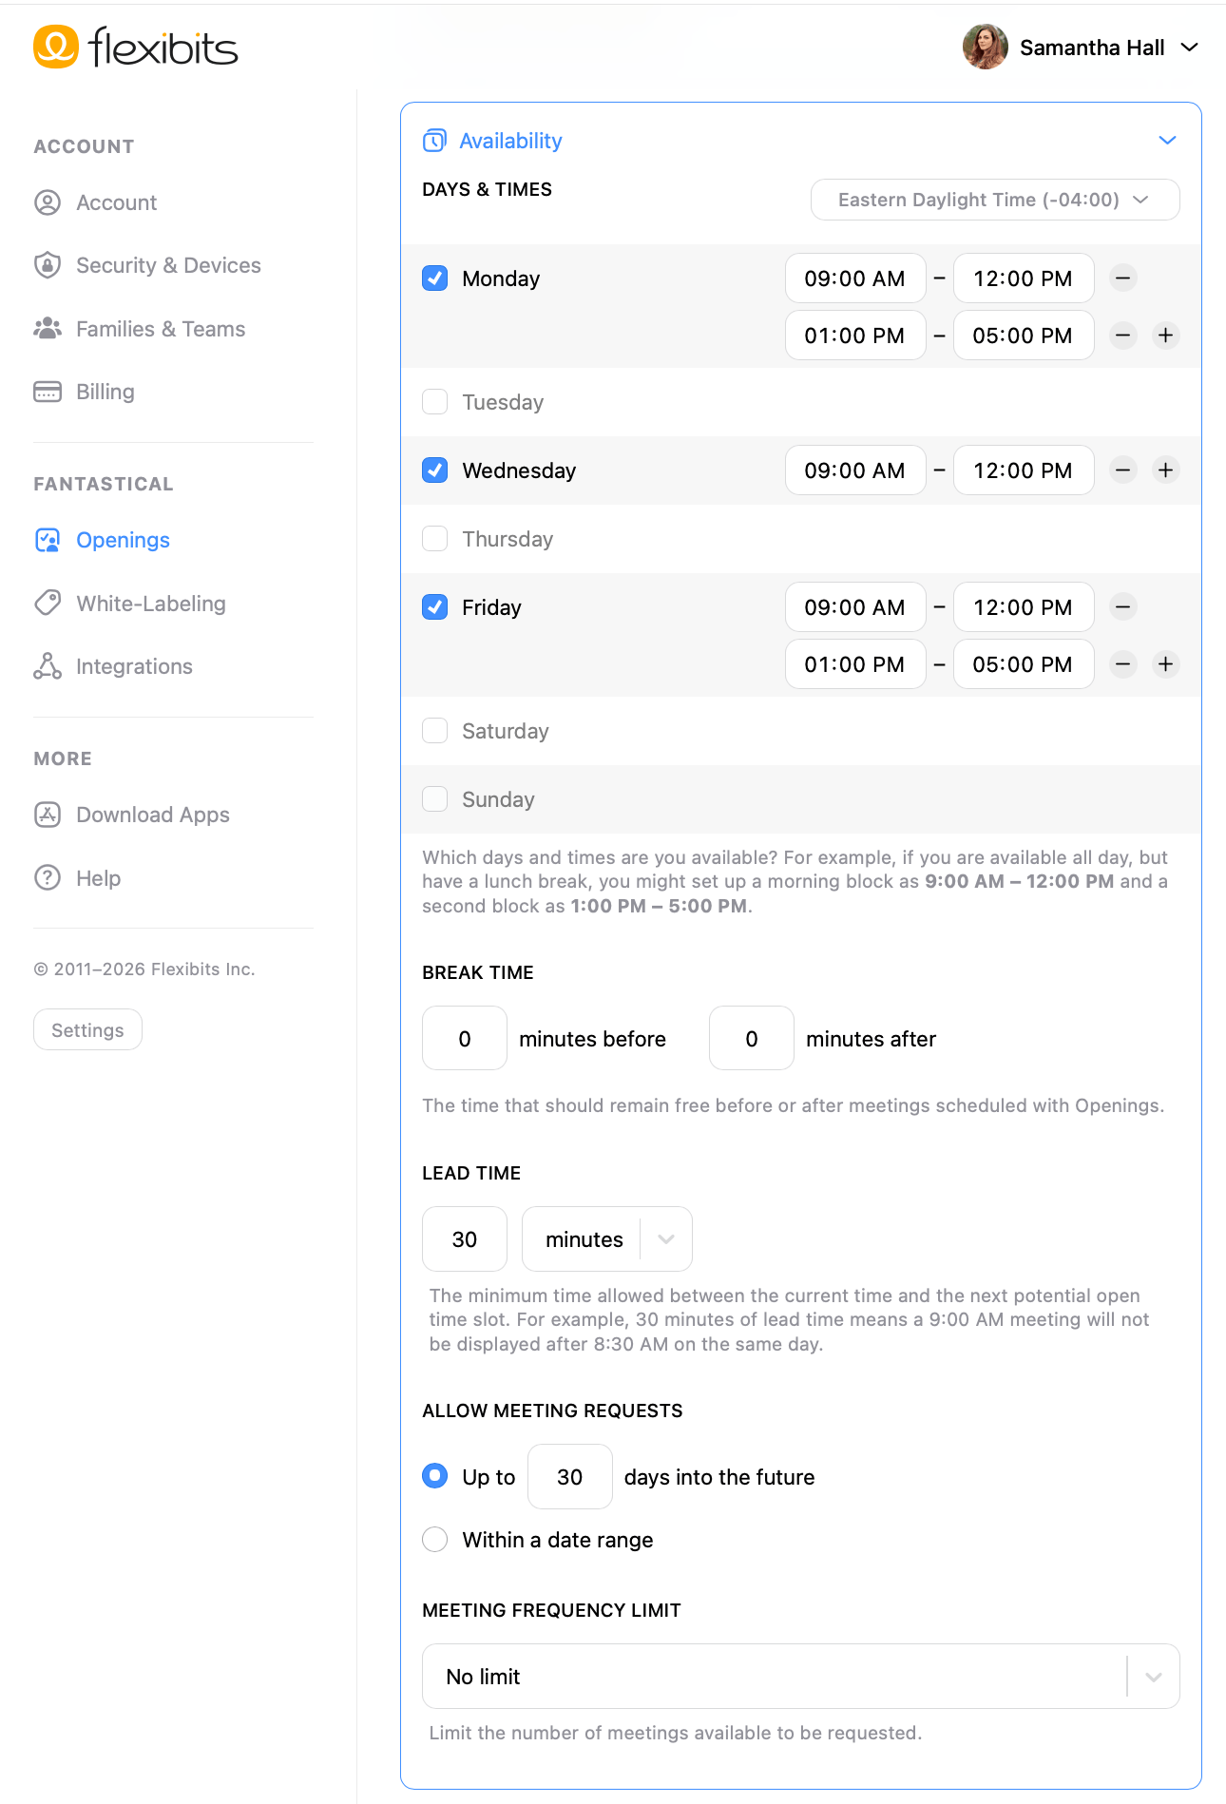Open Friday's 05:00 PM end time picker
This screenshot has width=1226, height=1804.
tap(1024, 664)
